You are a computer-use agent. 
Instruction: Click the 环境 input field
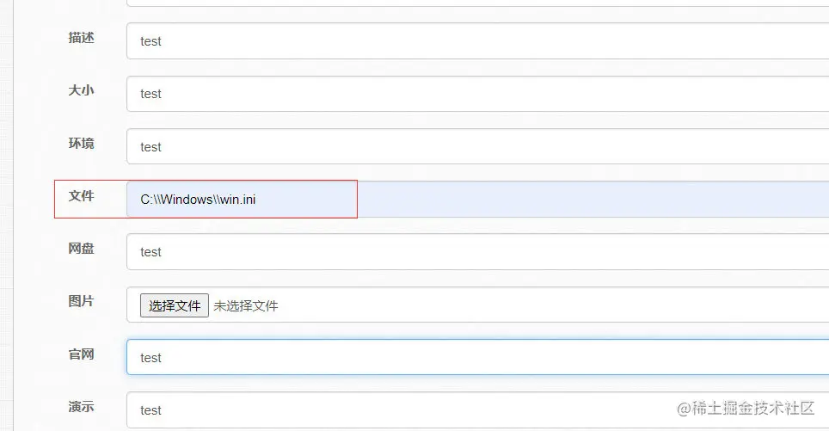coord(477,146)
